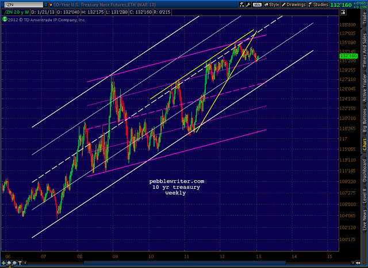Click the 117 price axis label

click(343, 139)
